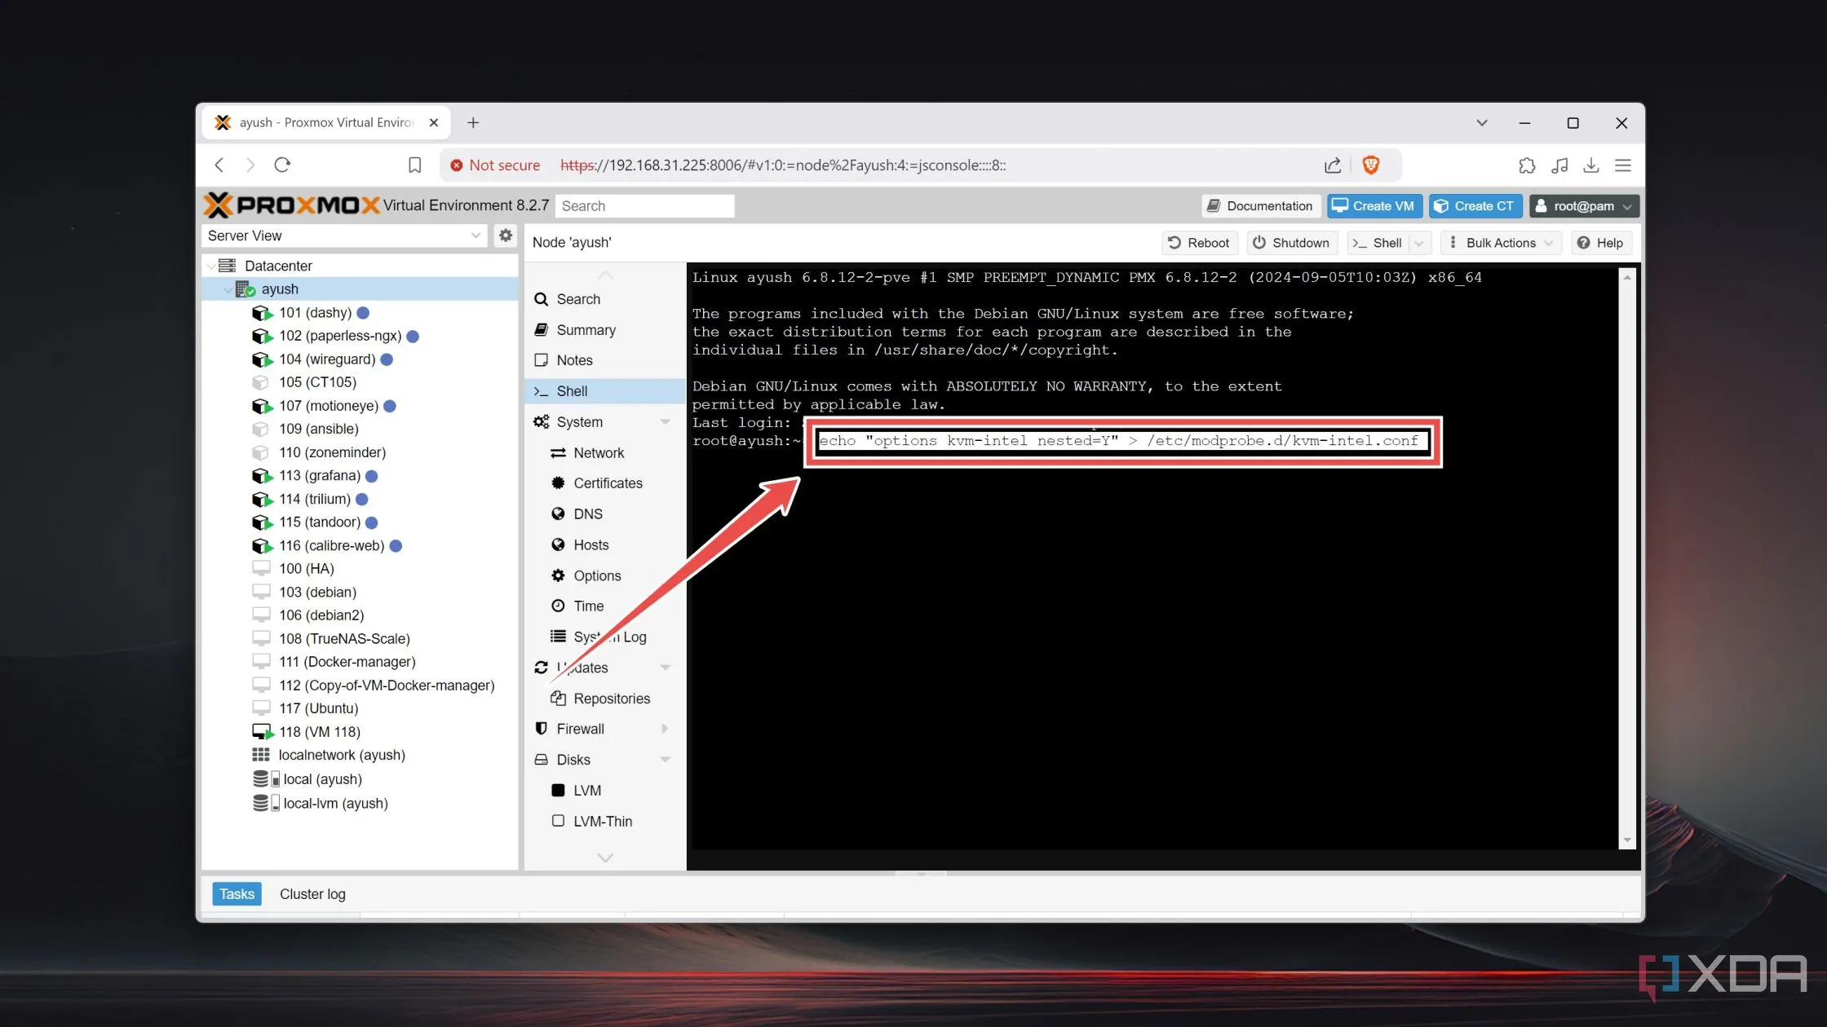The height and width of the screenshot is (1027, 1827).
Task: Open the Repositories menu item
Action: [611, 699]
